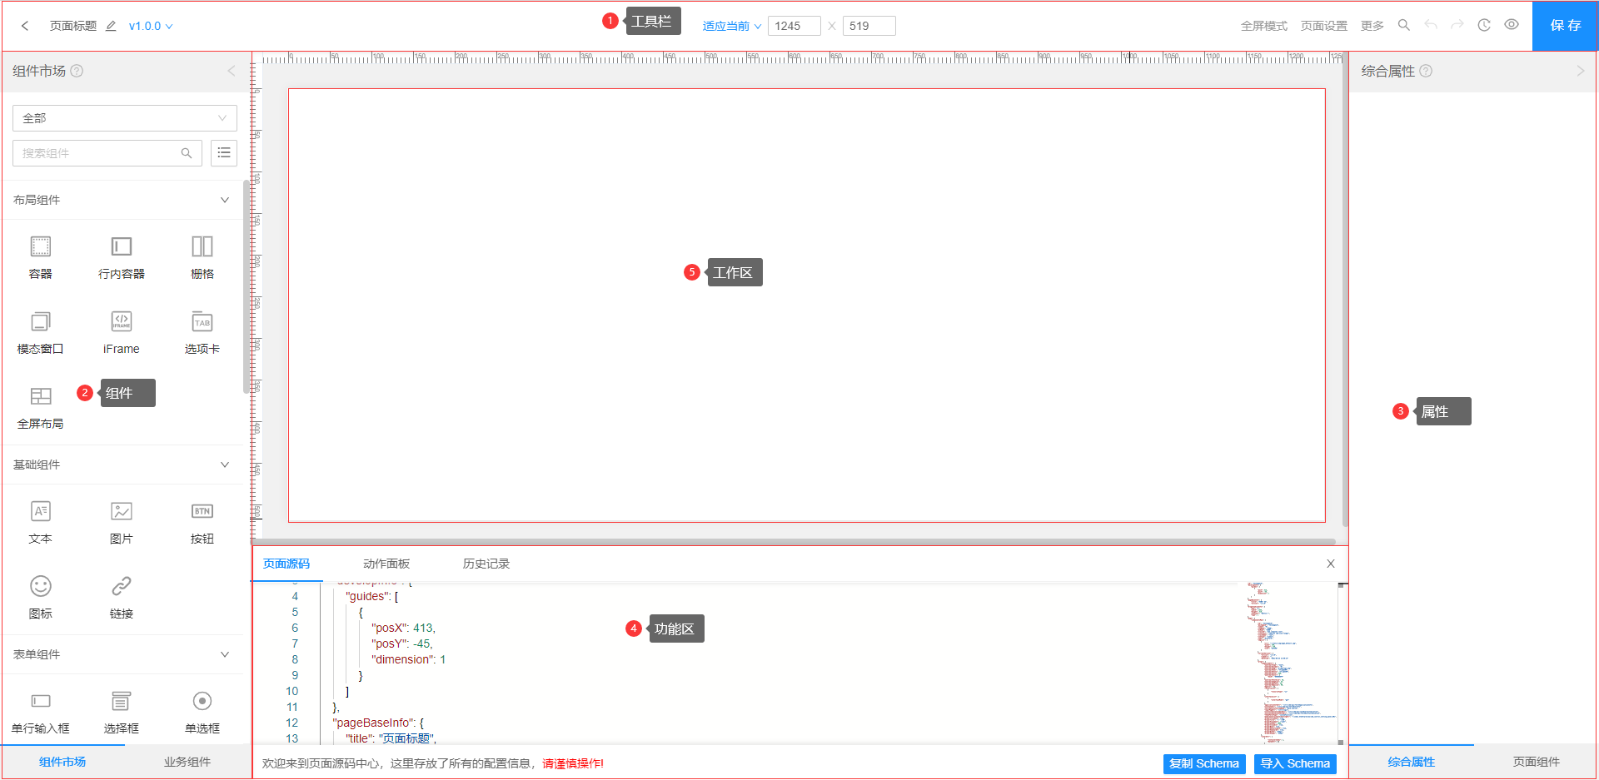Click the 复制 Schema button
This screenshot has width=1599, height=780.
coord(1204,763)
